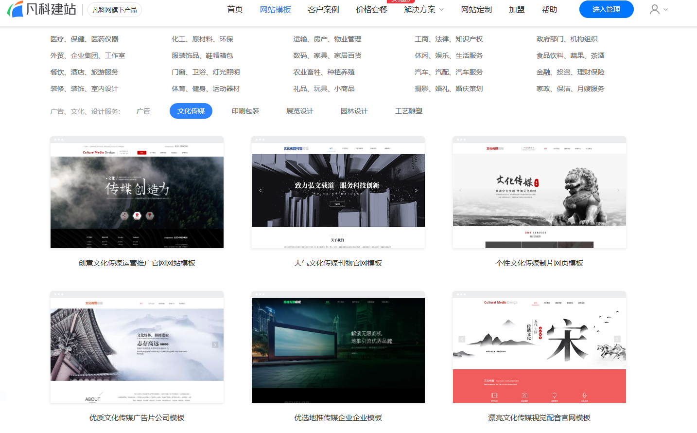Select the 医疗、保健、医药仪器 category
The height and width of the screenshot is (433, 697).
pyautogui.click(x=85, y=39)
